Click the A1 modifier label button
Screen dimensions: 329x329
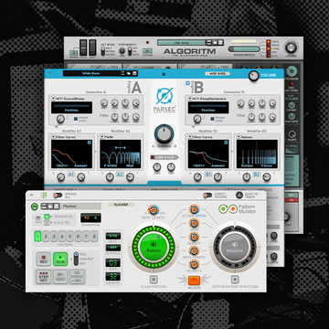coord(71,175)
